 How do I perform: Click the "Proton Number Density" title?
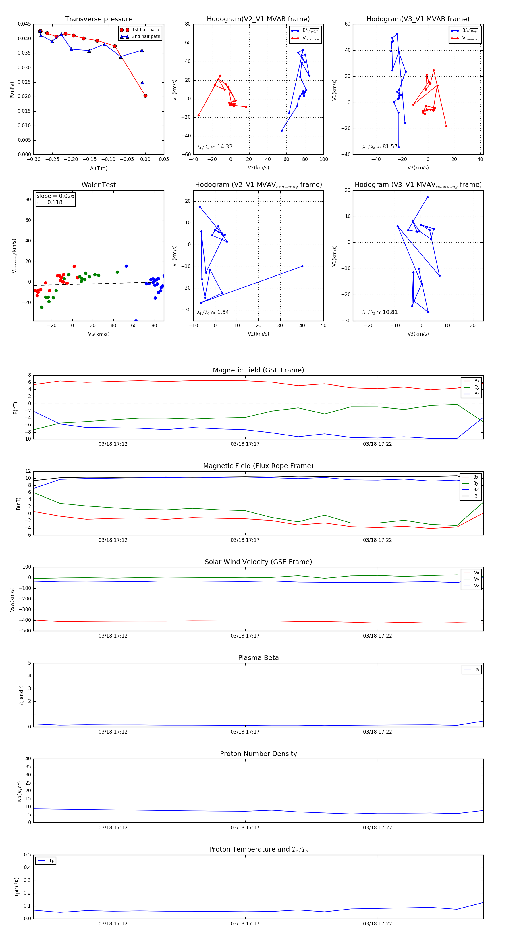258,754
